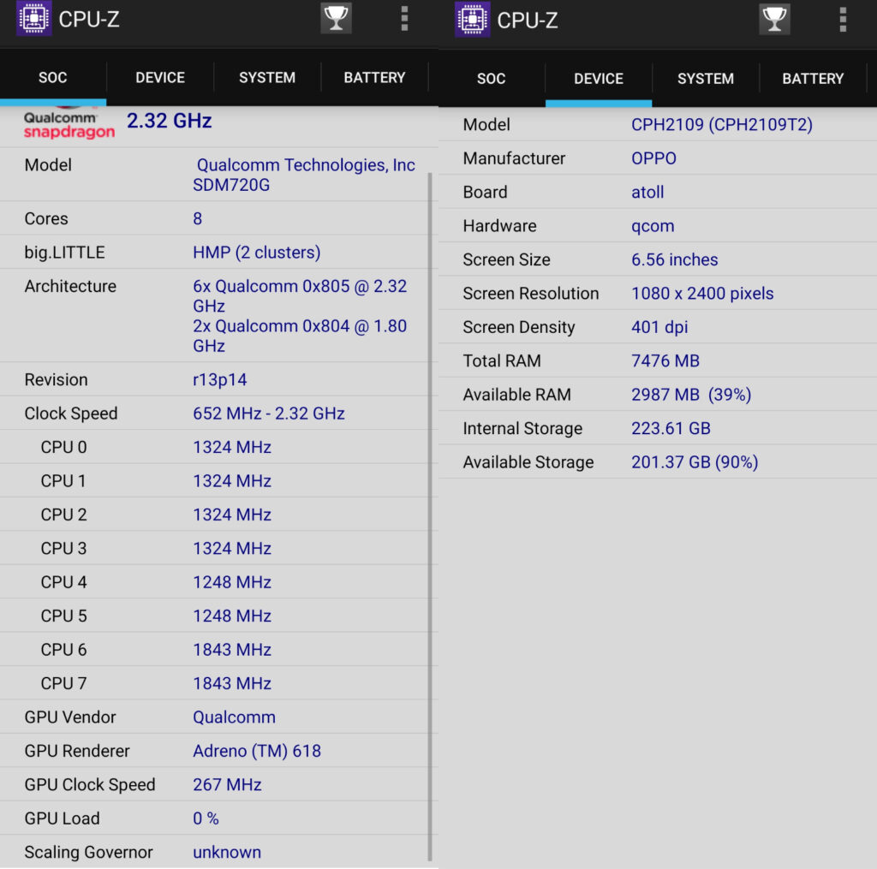Click the available storage 201.37 GB (90%)

coord(695,462)
